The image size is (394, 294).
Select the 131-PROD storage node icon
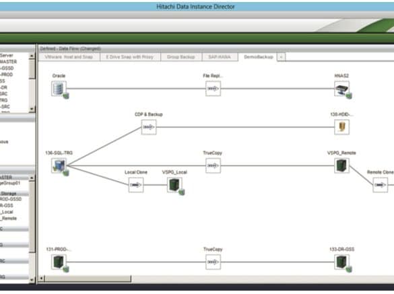pos(59,262)
